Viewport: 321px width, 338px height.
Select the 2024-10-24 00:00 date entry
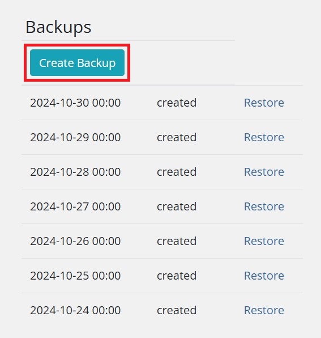pyautogui.click(x=75, y=310)
